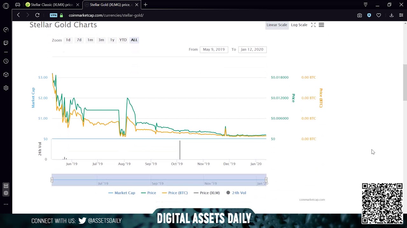Click the sidebar three-dots more icon
The height and width of the screenshot is (228, 407).
(x=6, y=204)
